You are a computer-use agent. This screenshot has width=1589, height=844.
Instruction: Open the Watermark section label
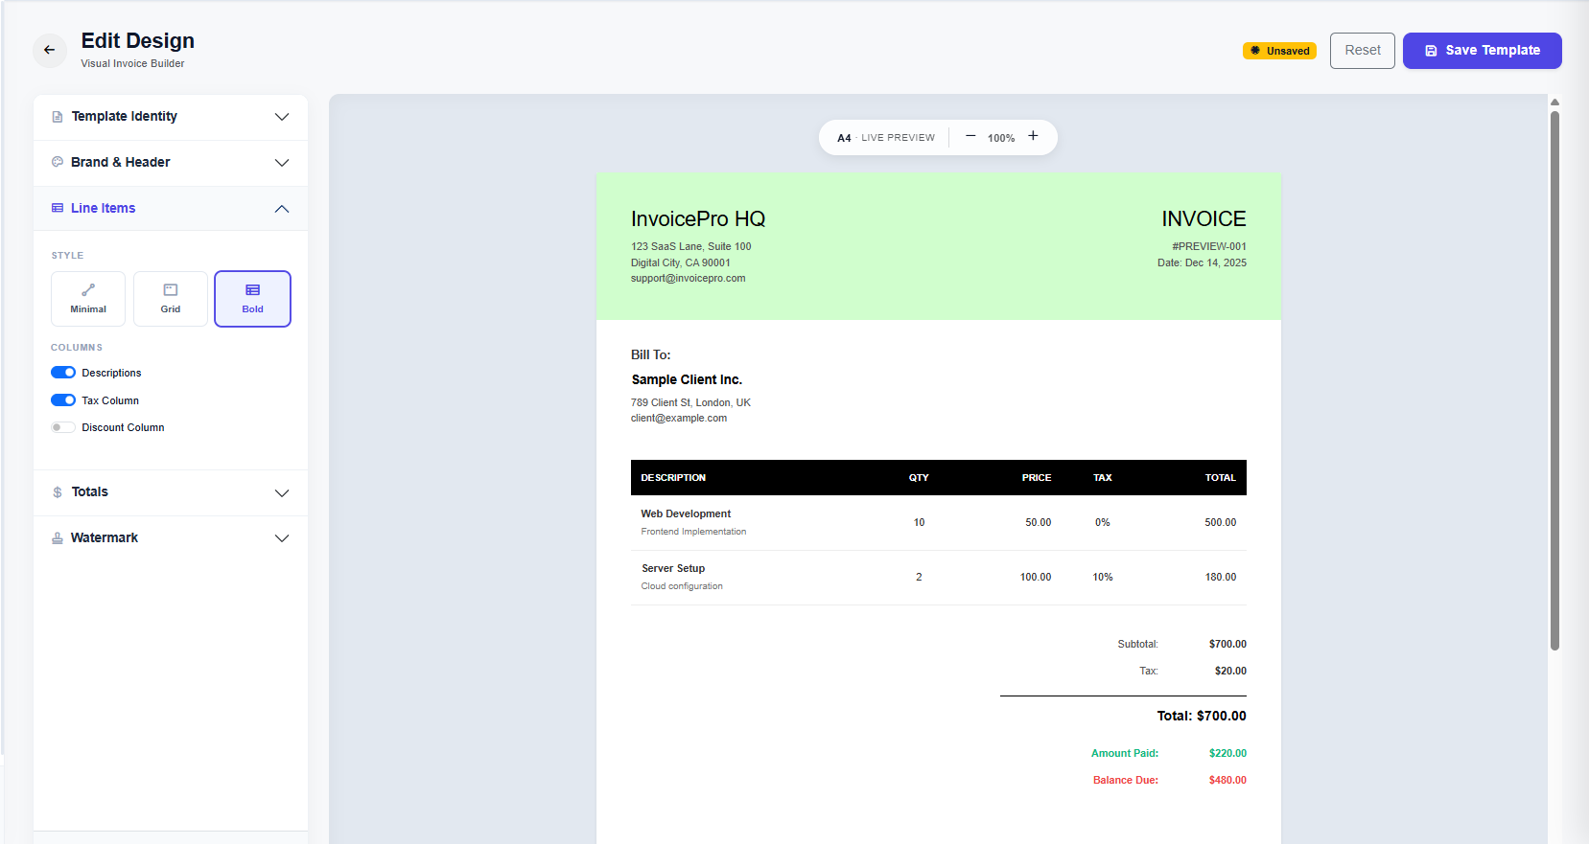click(105, 538)
